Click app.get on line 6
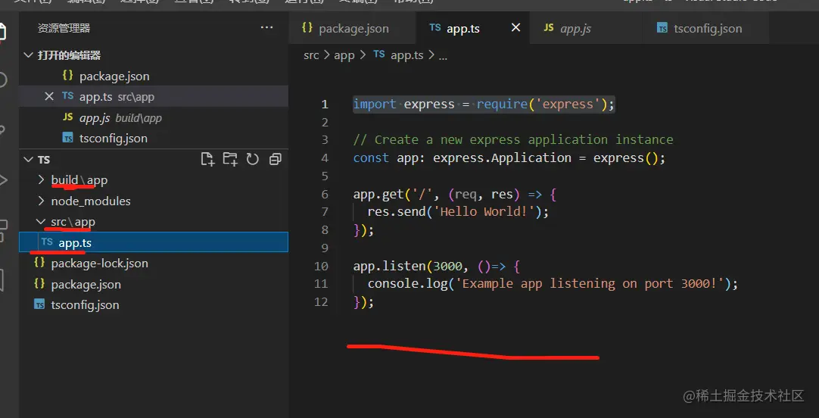The width and height of the screenshot is (819, 418). pyautogui.click(x=378, y=195)
